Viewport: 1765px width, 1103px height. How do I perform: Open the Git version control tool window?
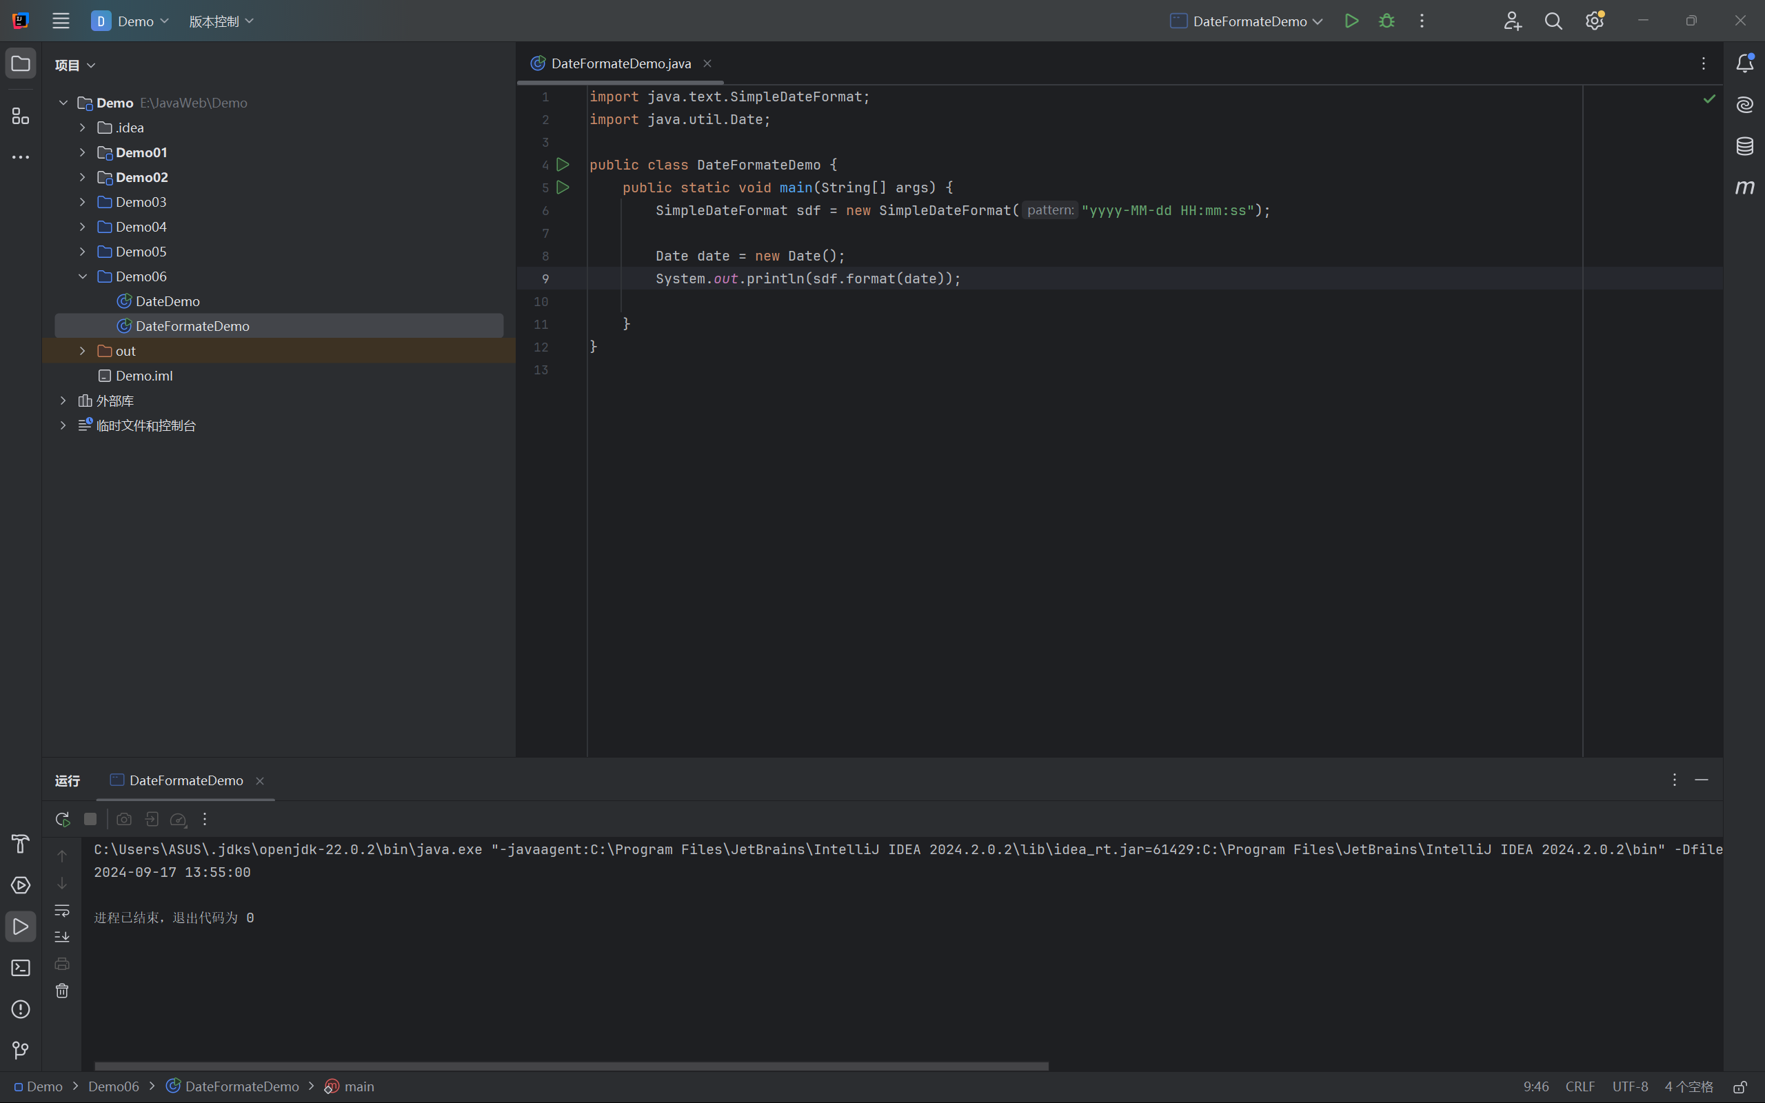coord(21,1051)
